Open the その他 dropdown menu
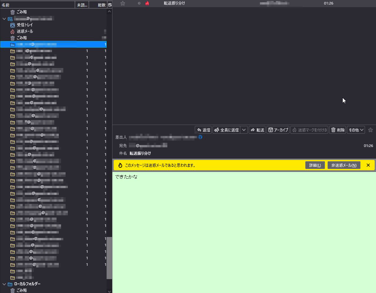Viewport: 376px width, 293px height. click(356, 130)
